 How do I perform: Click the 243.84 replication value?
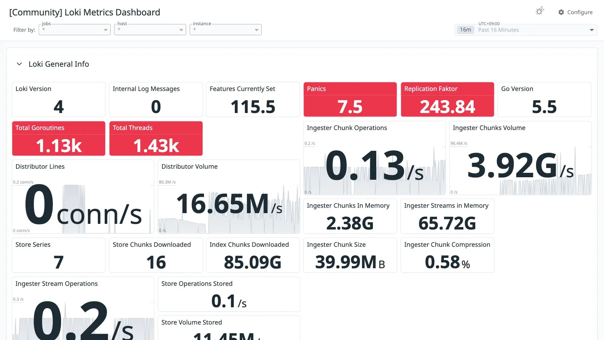tap(447, 107)
